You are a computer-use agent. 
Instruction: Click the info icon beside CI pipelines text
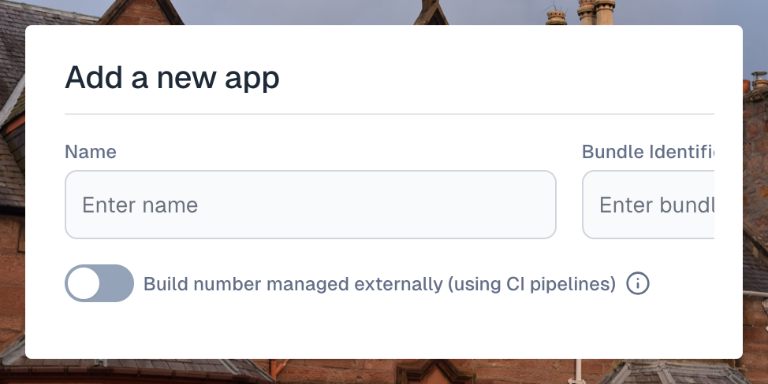pyautogui.click(x=638, y=283)
